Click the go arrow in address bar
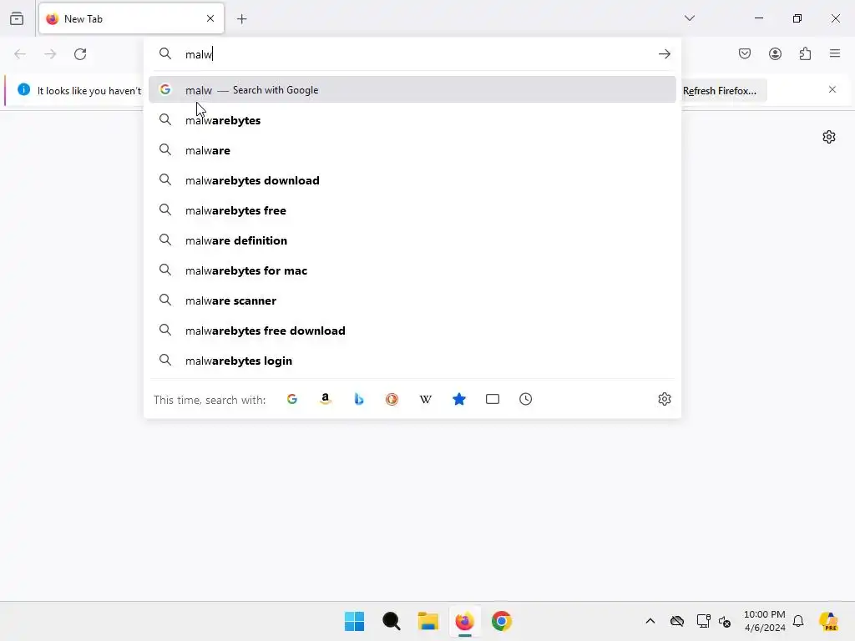855x641 pixels. pyautogui.click(x=664, y=54)
